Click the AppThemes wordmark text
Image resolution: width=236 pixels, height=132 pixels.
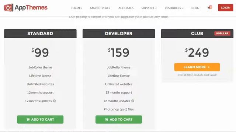[31, 8]
